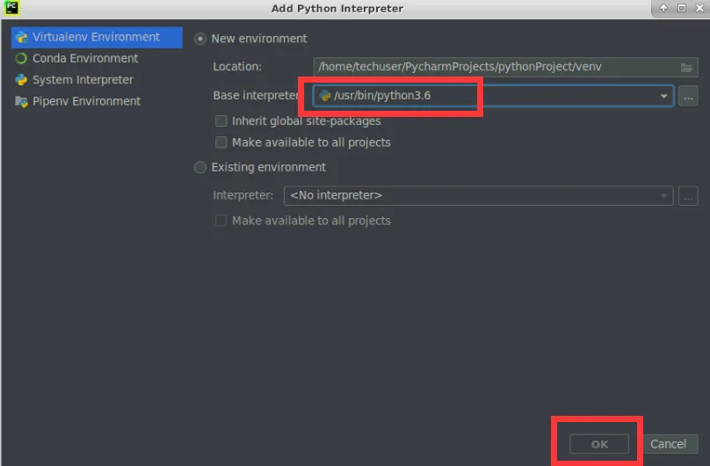The width and height of the screenshot is (710, 466).
Task: Expand the Base interpreter dropdown arrow
Action: [x=664, y=96]
